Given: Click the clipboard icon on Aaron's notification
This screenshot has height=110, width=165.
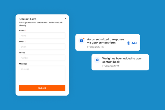Looking at the screenshot, I should [x=82, y=40].
